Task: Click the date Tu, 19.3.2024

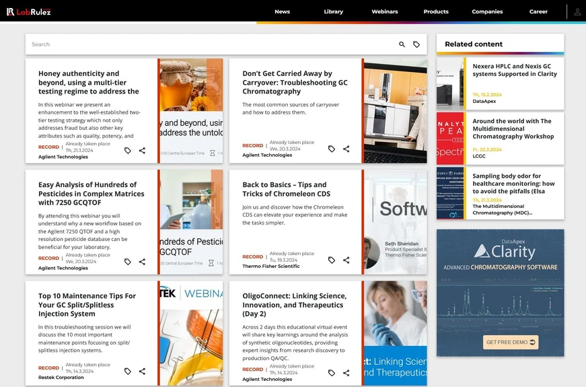Action: (284, 260)
